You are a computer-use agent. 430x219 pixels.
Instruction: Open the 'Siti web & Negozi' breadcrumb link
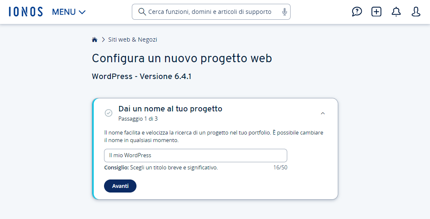click(133, 40)
